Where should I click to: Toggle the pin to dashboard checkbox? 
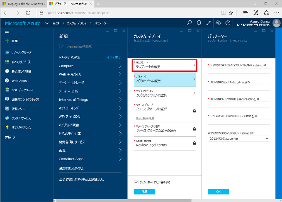pyautogui.click(x=136, y=182)
